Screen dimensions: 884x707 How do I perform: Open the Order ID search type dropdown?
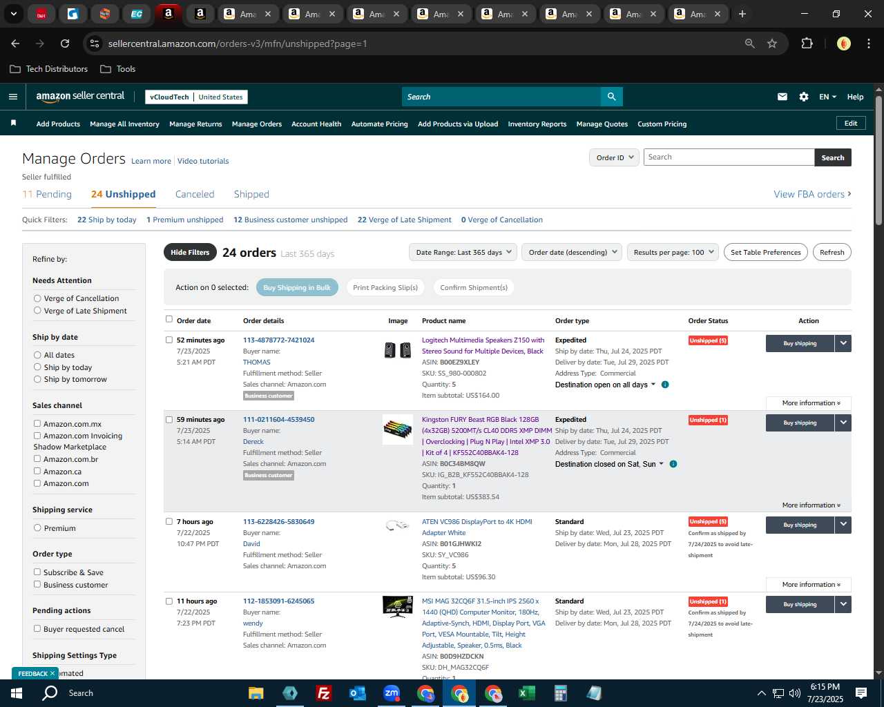click(613, 157)
